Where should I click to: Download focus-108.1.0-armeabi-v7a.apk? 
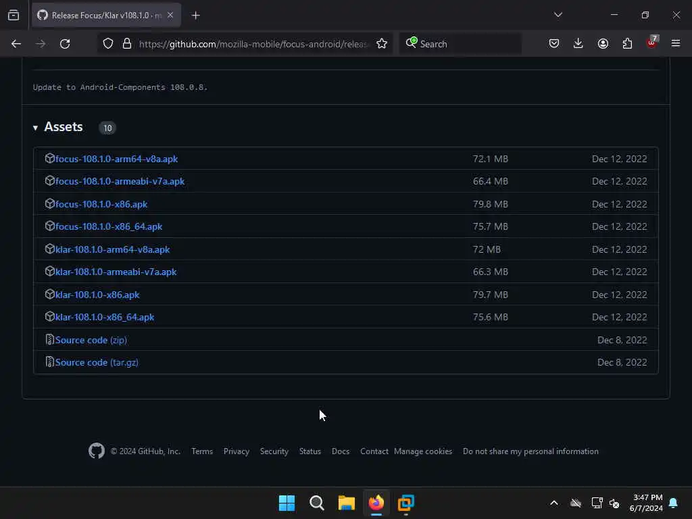120,181
